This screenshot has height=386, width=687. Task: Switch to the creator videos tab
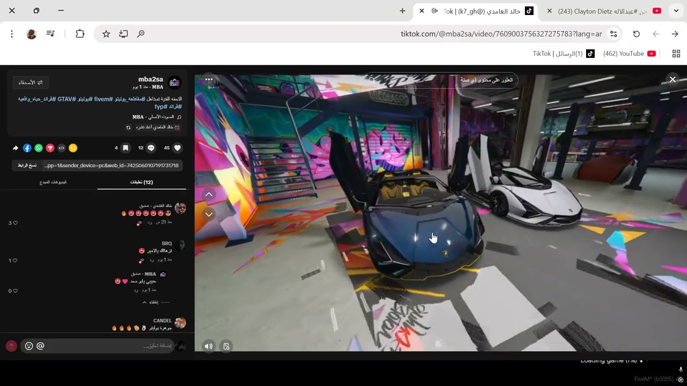click(x=53, y=182)
